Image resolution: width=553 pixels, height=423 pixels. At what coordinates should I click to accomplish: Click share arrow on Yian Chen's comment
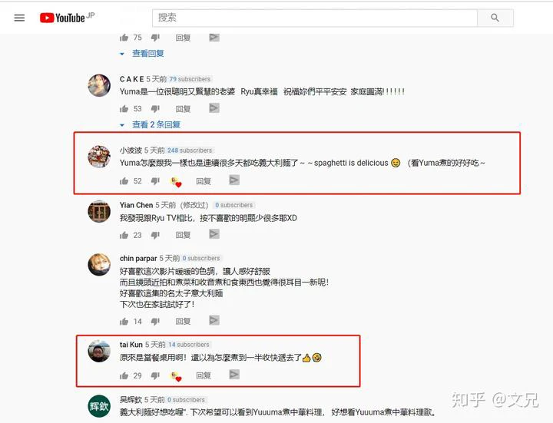tap(214, 234)
